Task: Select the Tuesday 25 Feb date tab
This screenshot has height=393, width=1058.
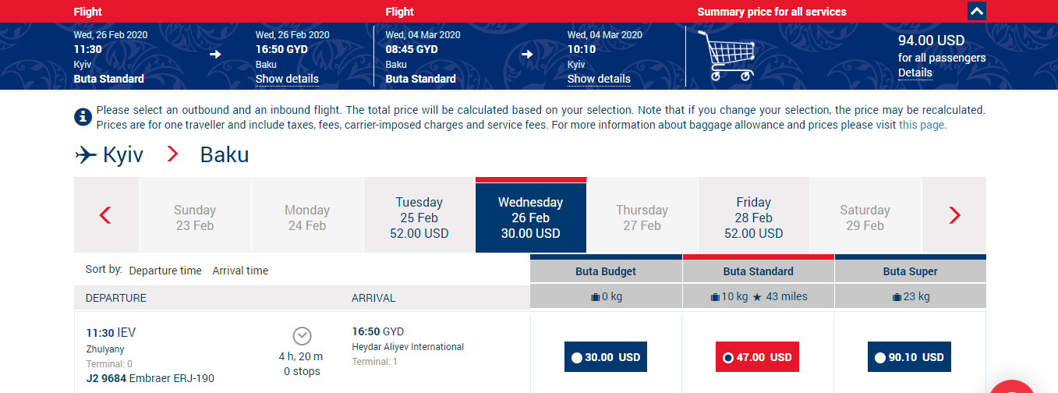Action: [x=419, y=218]
